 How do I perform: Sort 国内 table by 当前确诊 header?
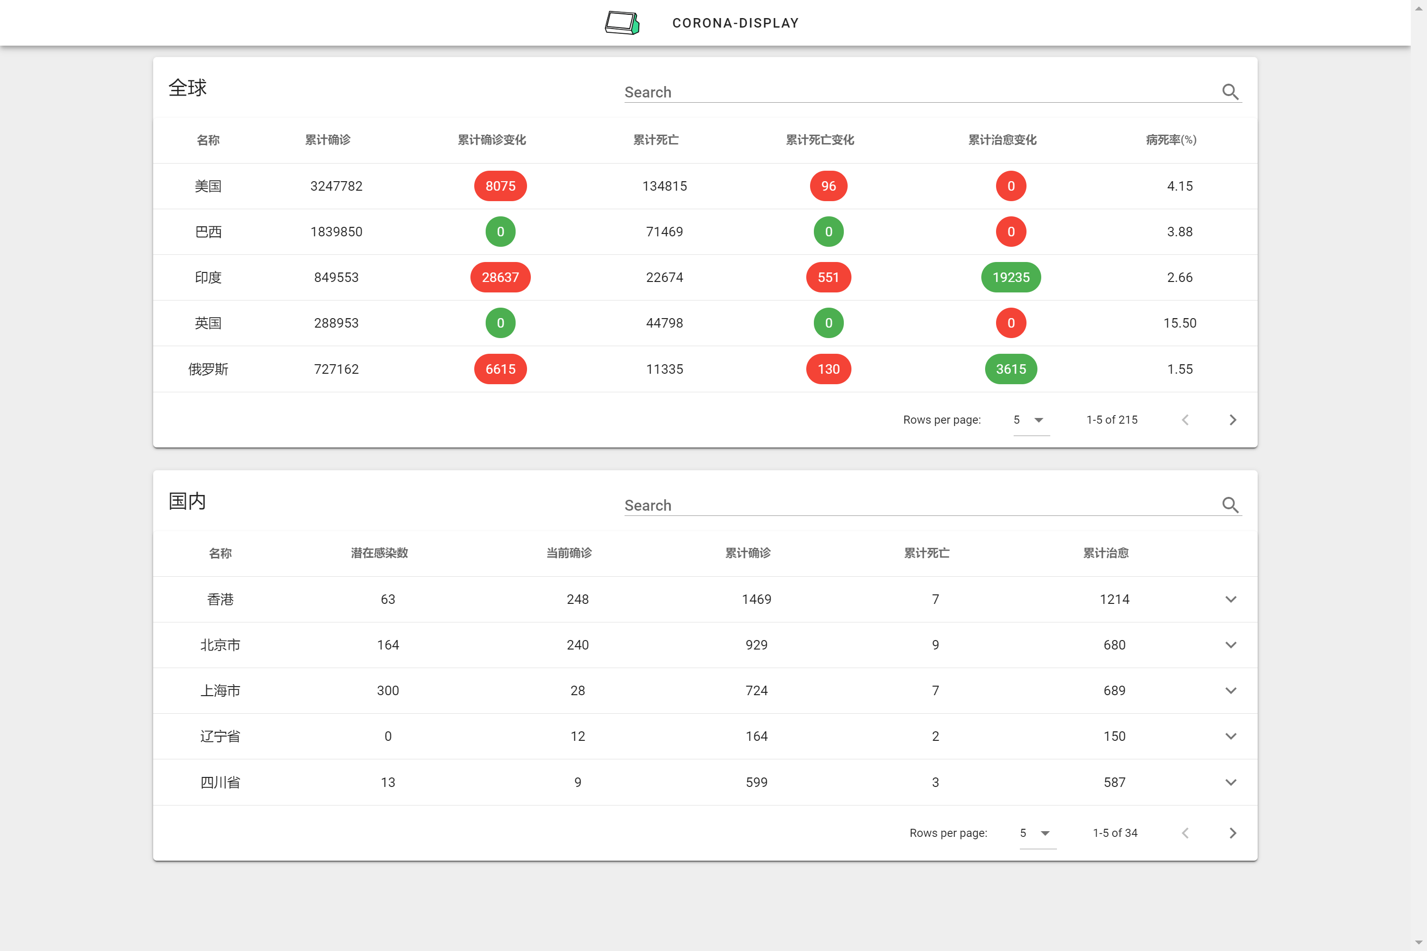click(x=569, y=553)
